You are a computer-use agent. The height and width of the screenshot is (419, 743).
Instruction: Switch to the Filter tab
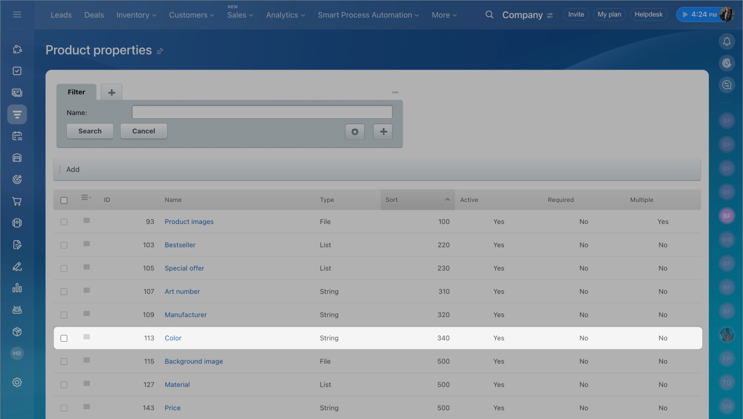click(77, 92)
